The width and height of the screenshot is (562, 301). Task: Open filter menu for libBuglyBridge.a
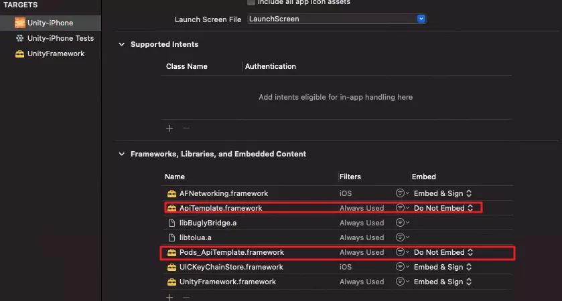point(403,223)
